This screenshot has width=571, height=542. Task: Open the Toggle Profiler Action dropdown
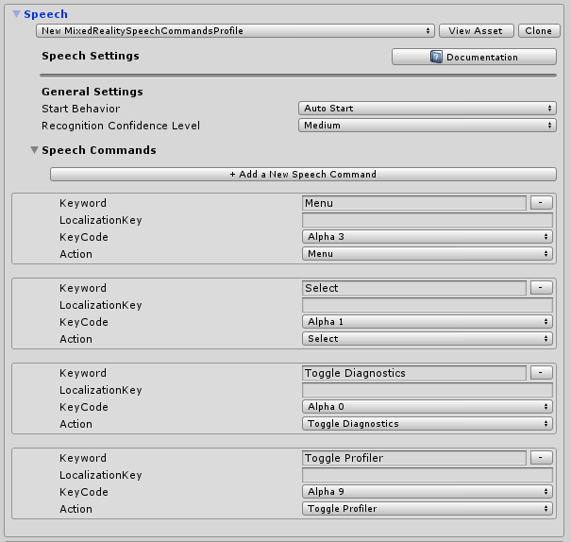428,509
